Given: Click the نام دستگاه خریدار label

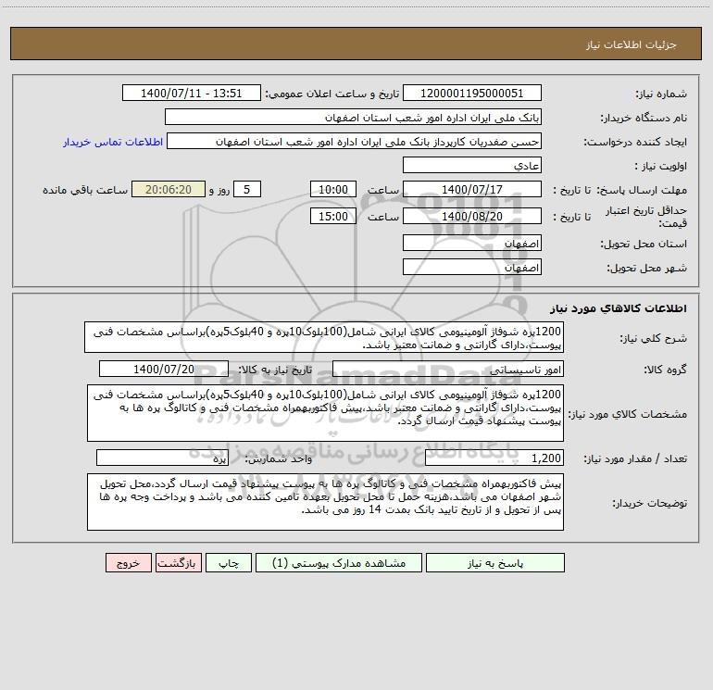Looking at the screenshot, I should click(x=644, y=119).
